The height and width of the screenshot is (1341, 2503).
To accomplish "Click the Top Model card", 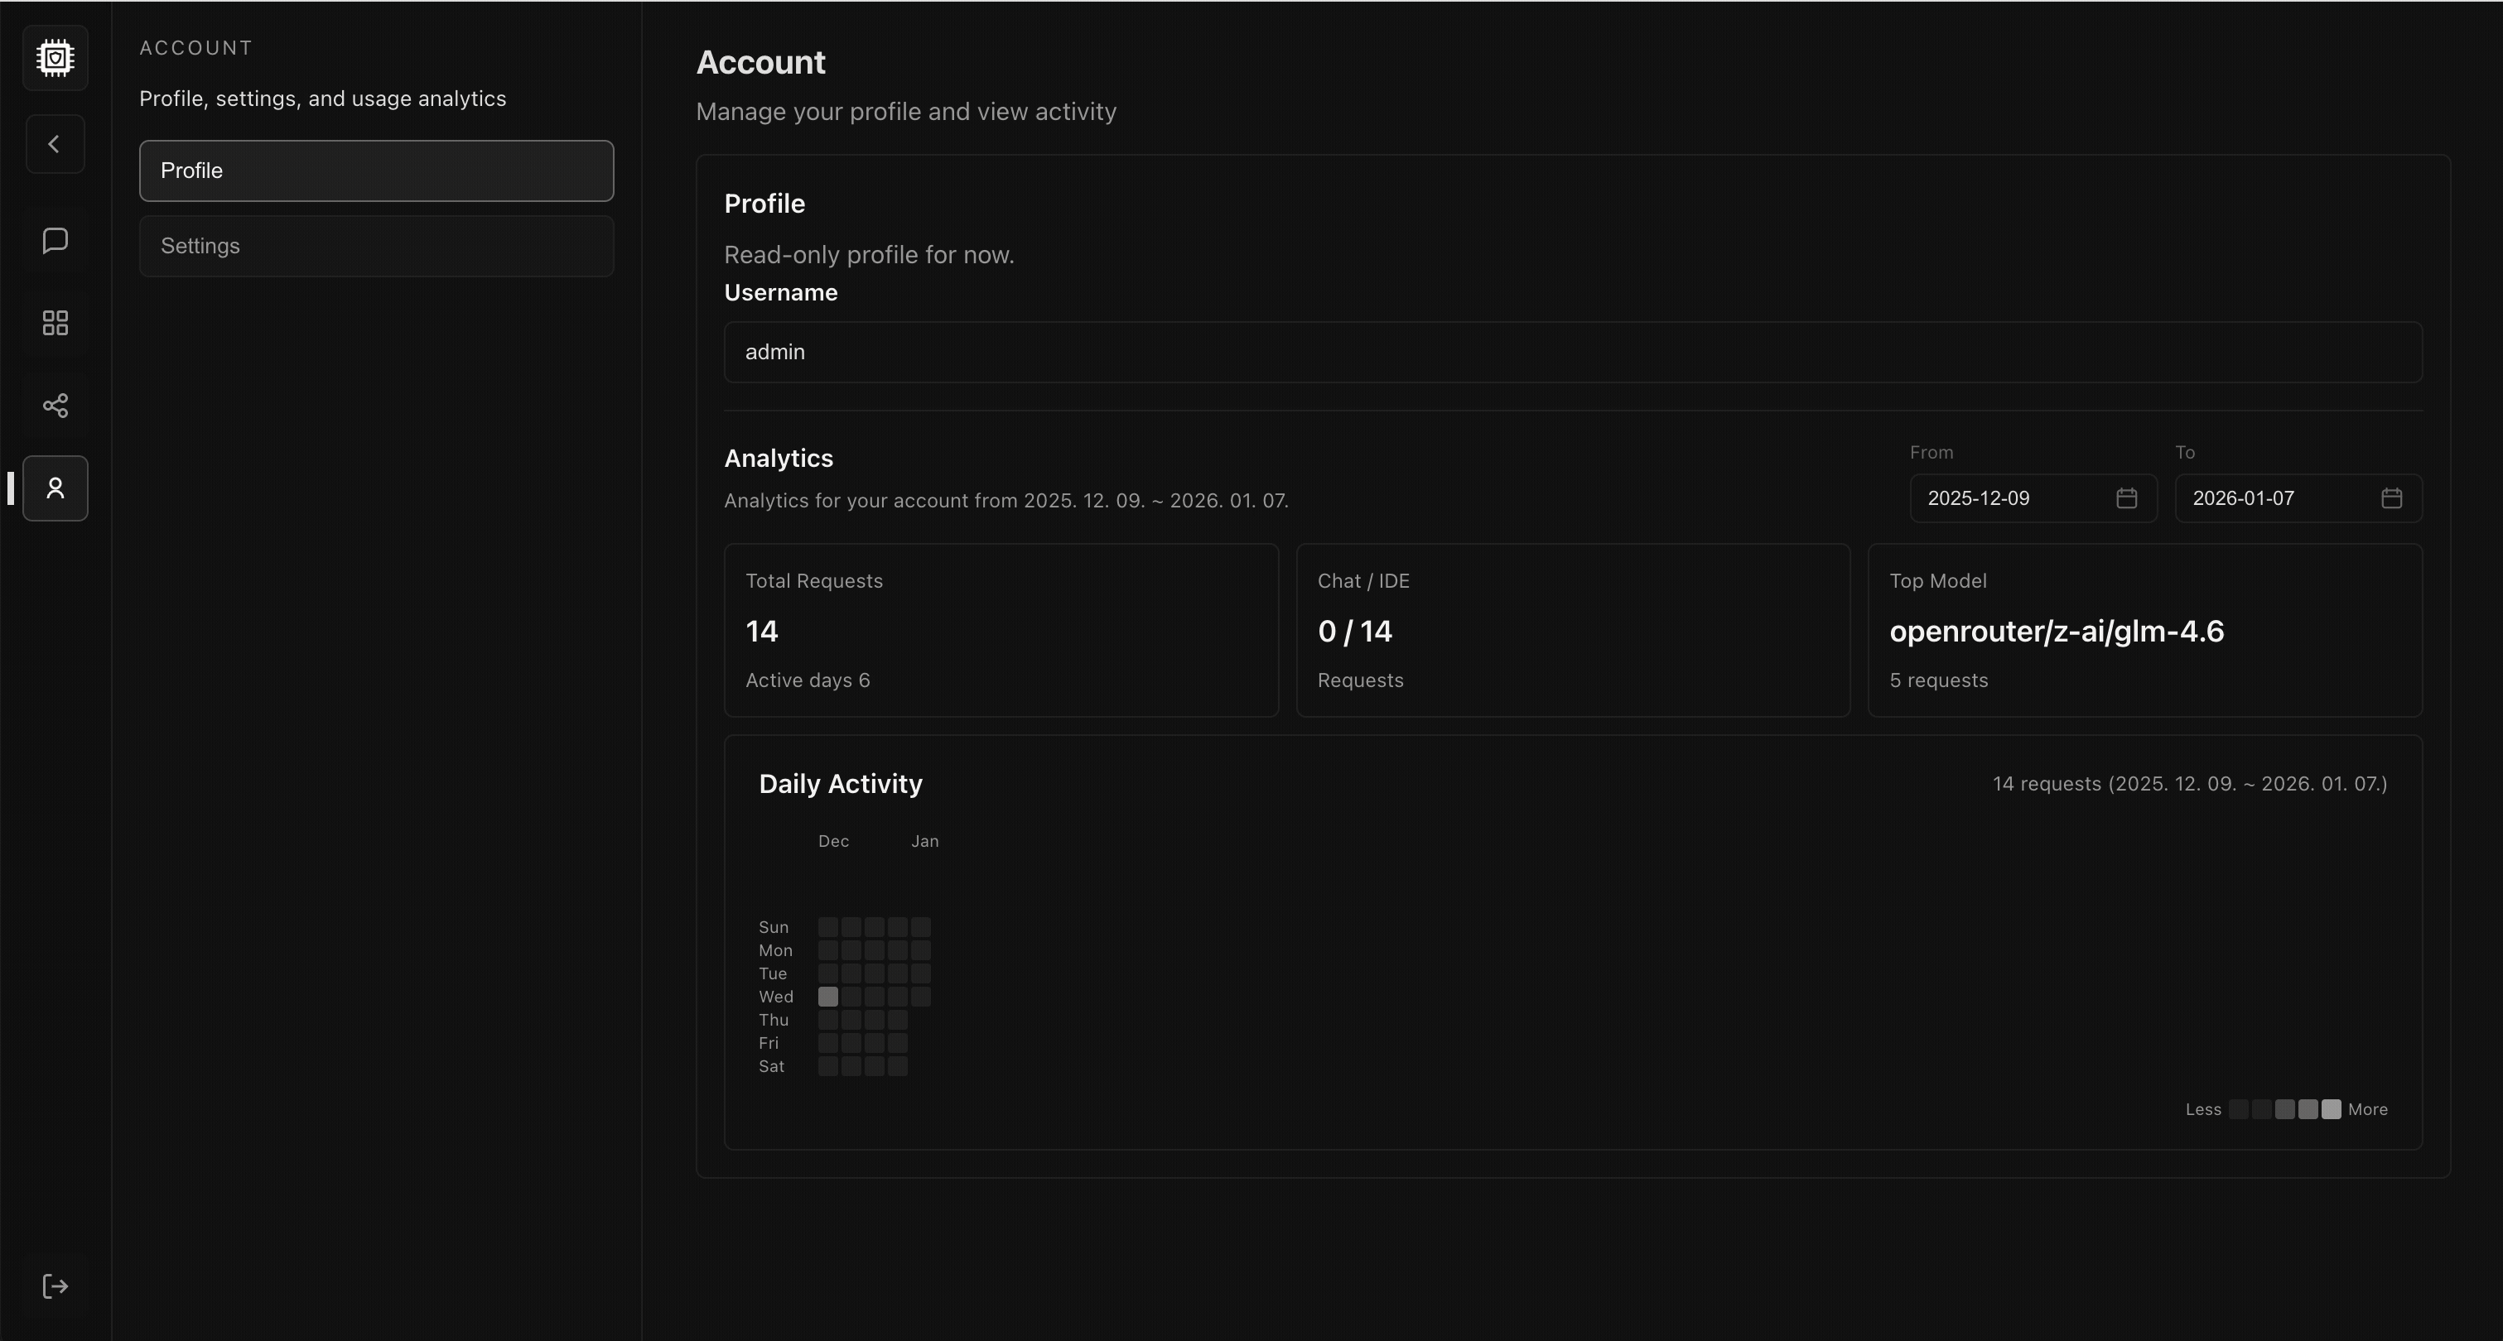I will pos(2144,630).
